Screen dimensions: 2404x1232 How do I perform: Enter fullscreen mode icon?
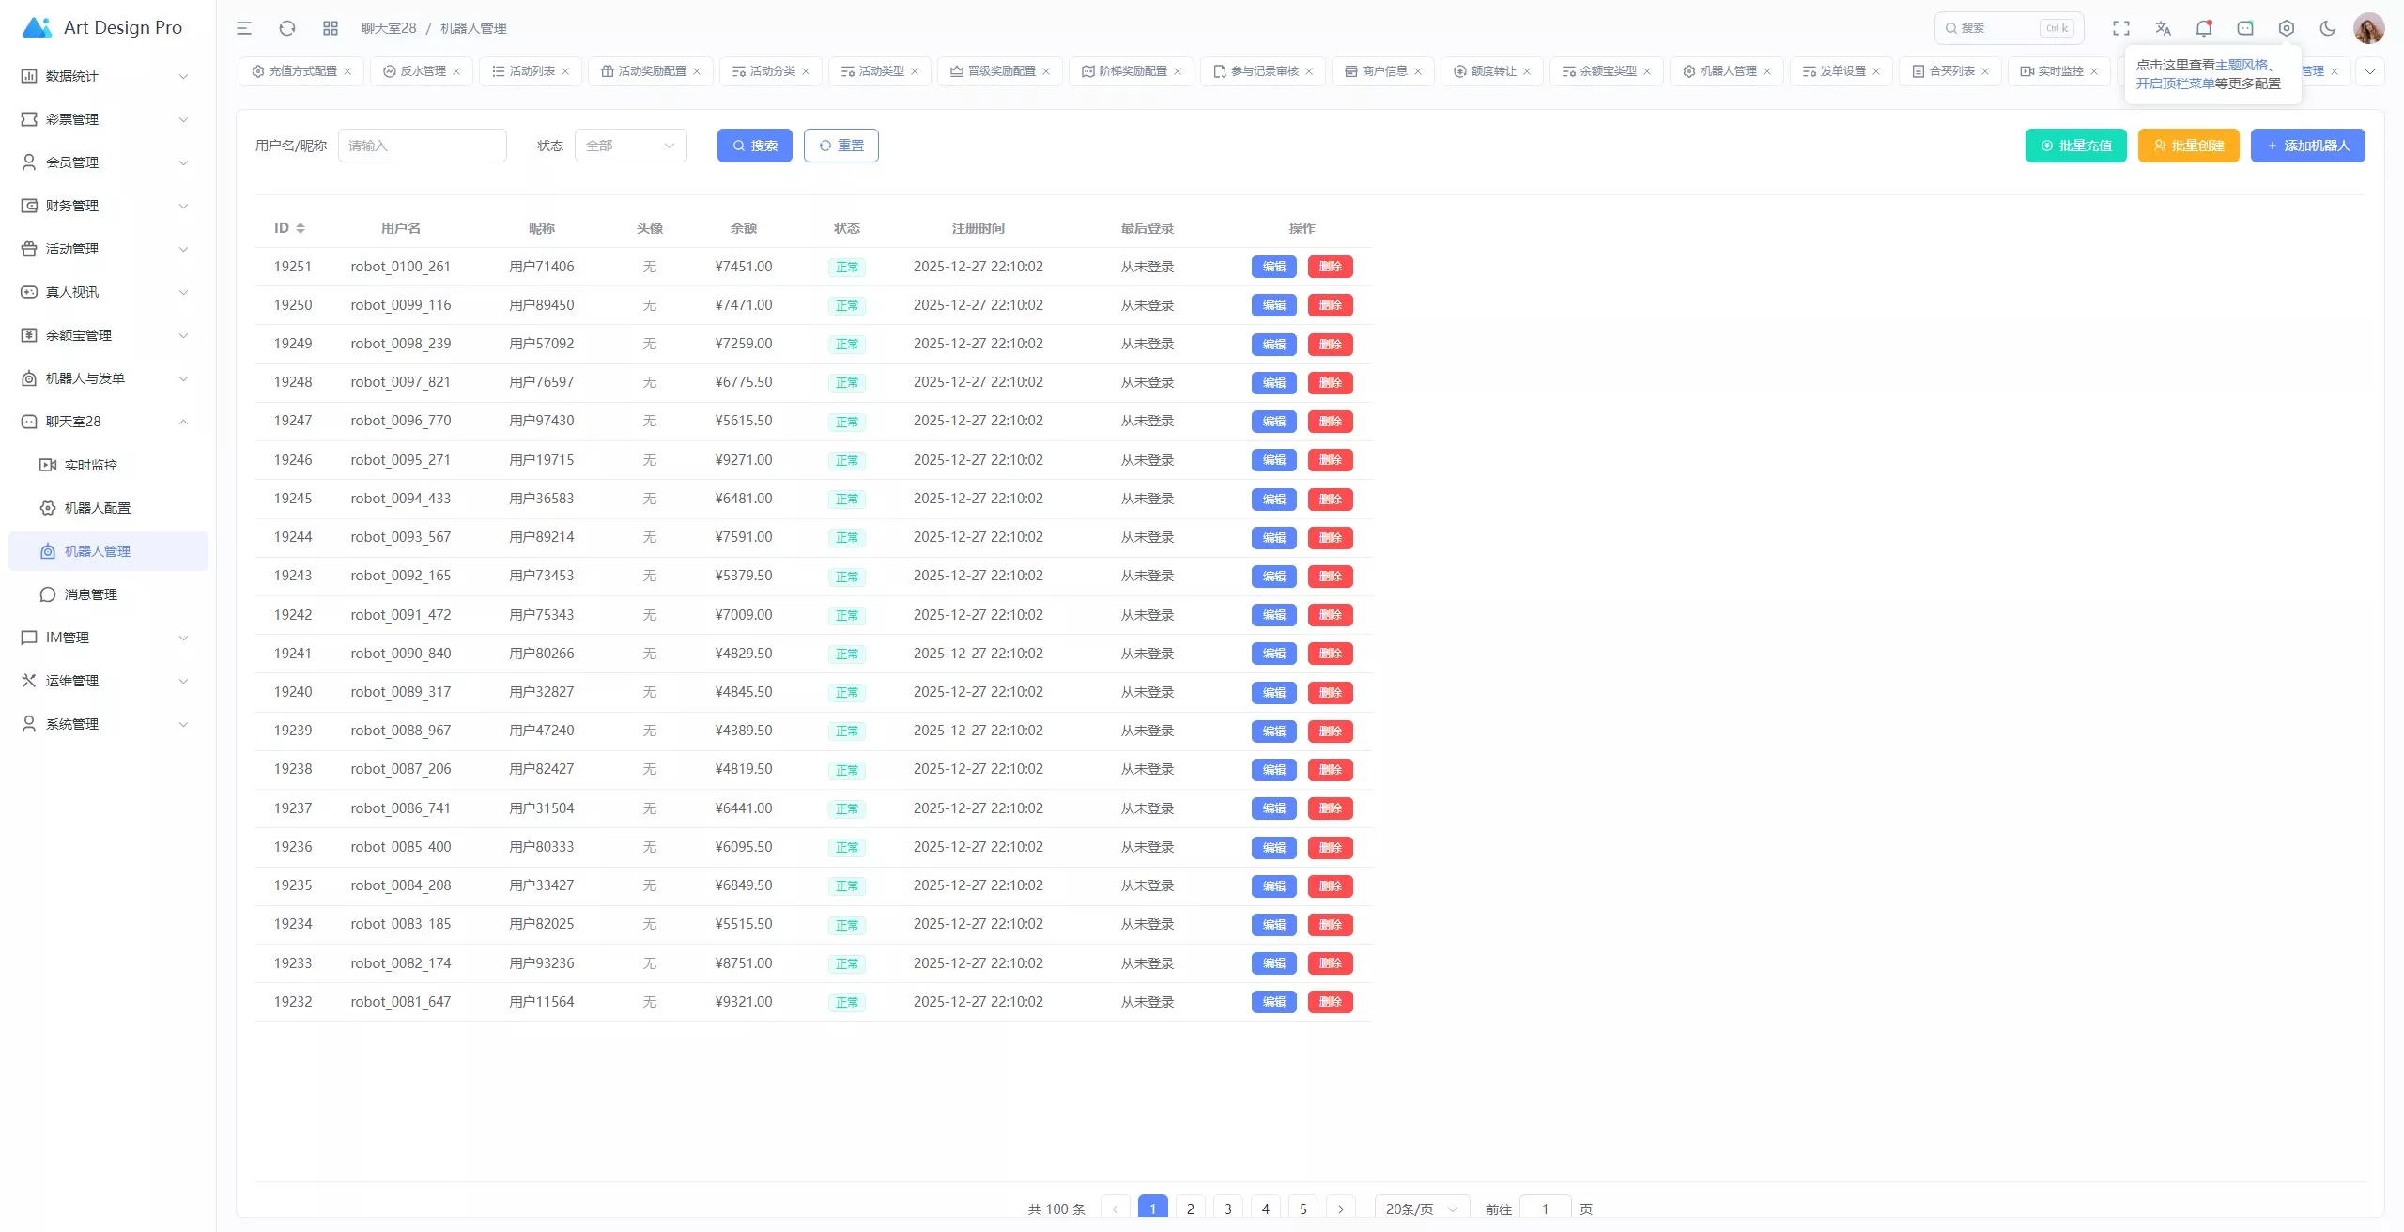[x=2121, y=28]
